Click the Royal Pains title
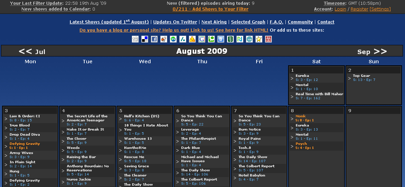The height and width of the screenshot is (187, 405). (x=249, y=139)
